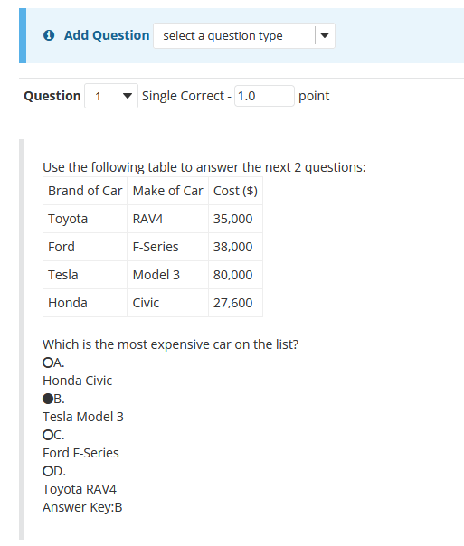Viewport: 464px width, 546px height.
Task: Select radio option B Tesla Model 3
Action: (x=47, y=399)
